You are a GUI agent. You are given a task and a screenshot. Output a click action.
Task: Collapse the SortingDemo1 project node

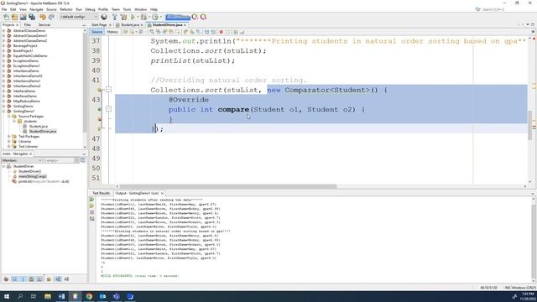click(x=3, y=111)
